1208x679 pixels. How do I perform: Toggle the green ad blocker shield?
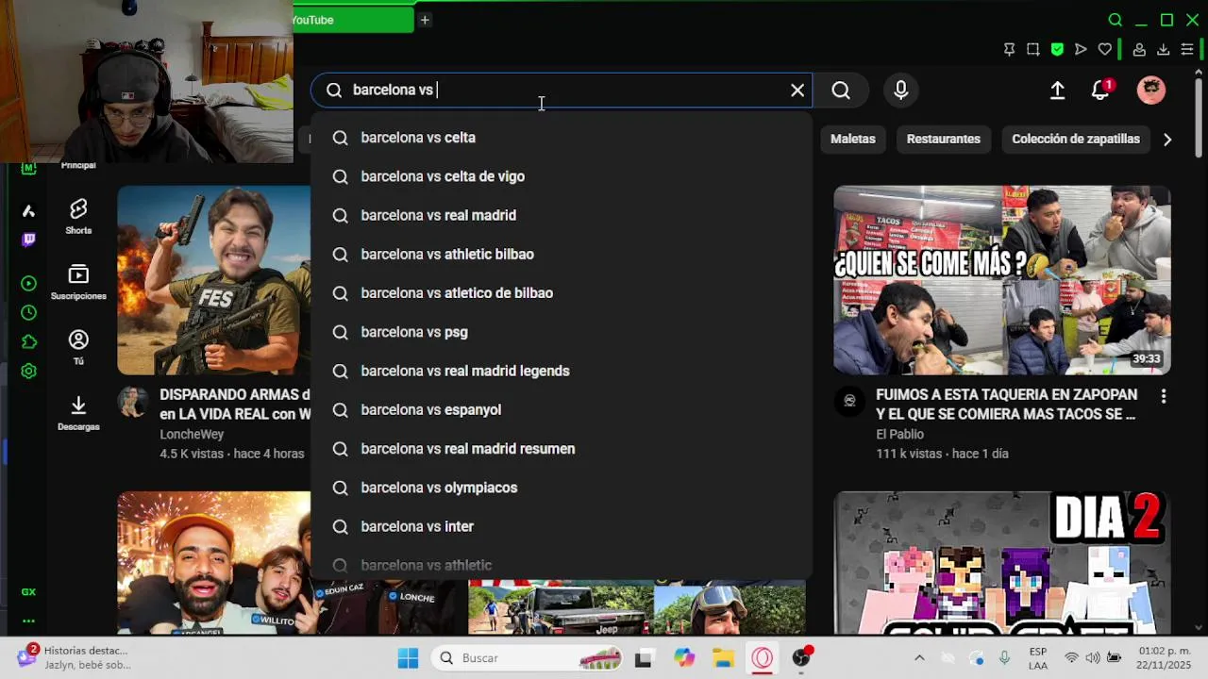point(1057,49)
